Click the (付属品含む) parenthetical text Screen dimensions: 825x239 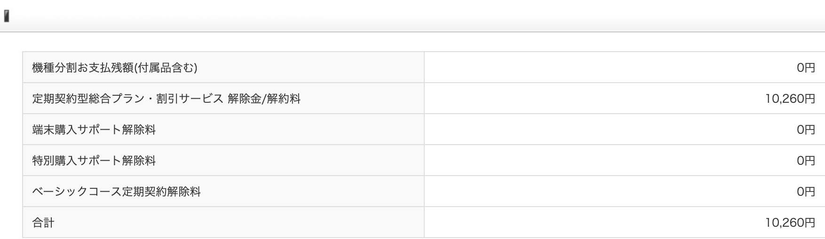coord(166,68)
